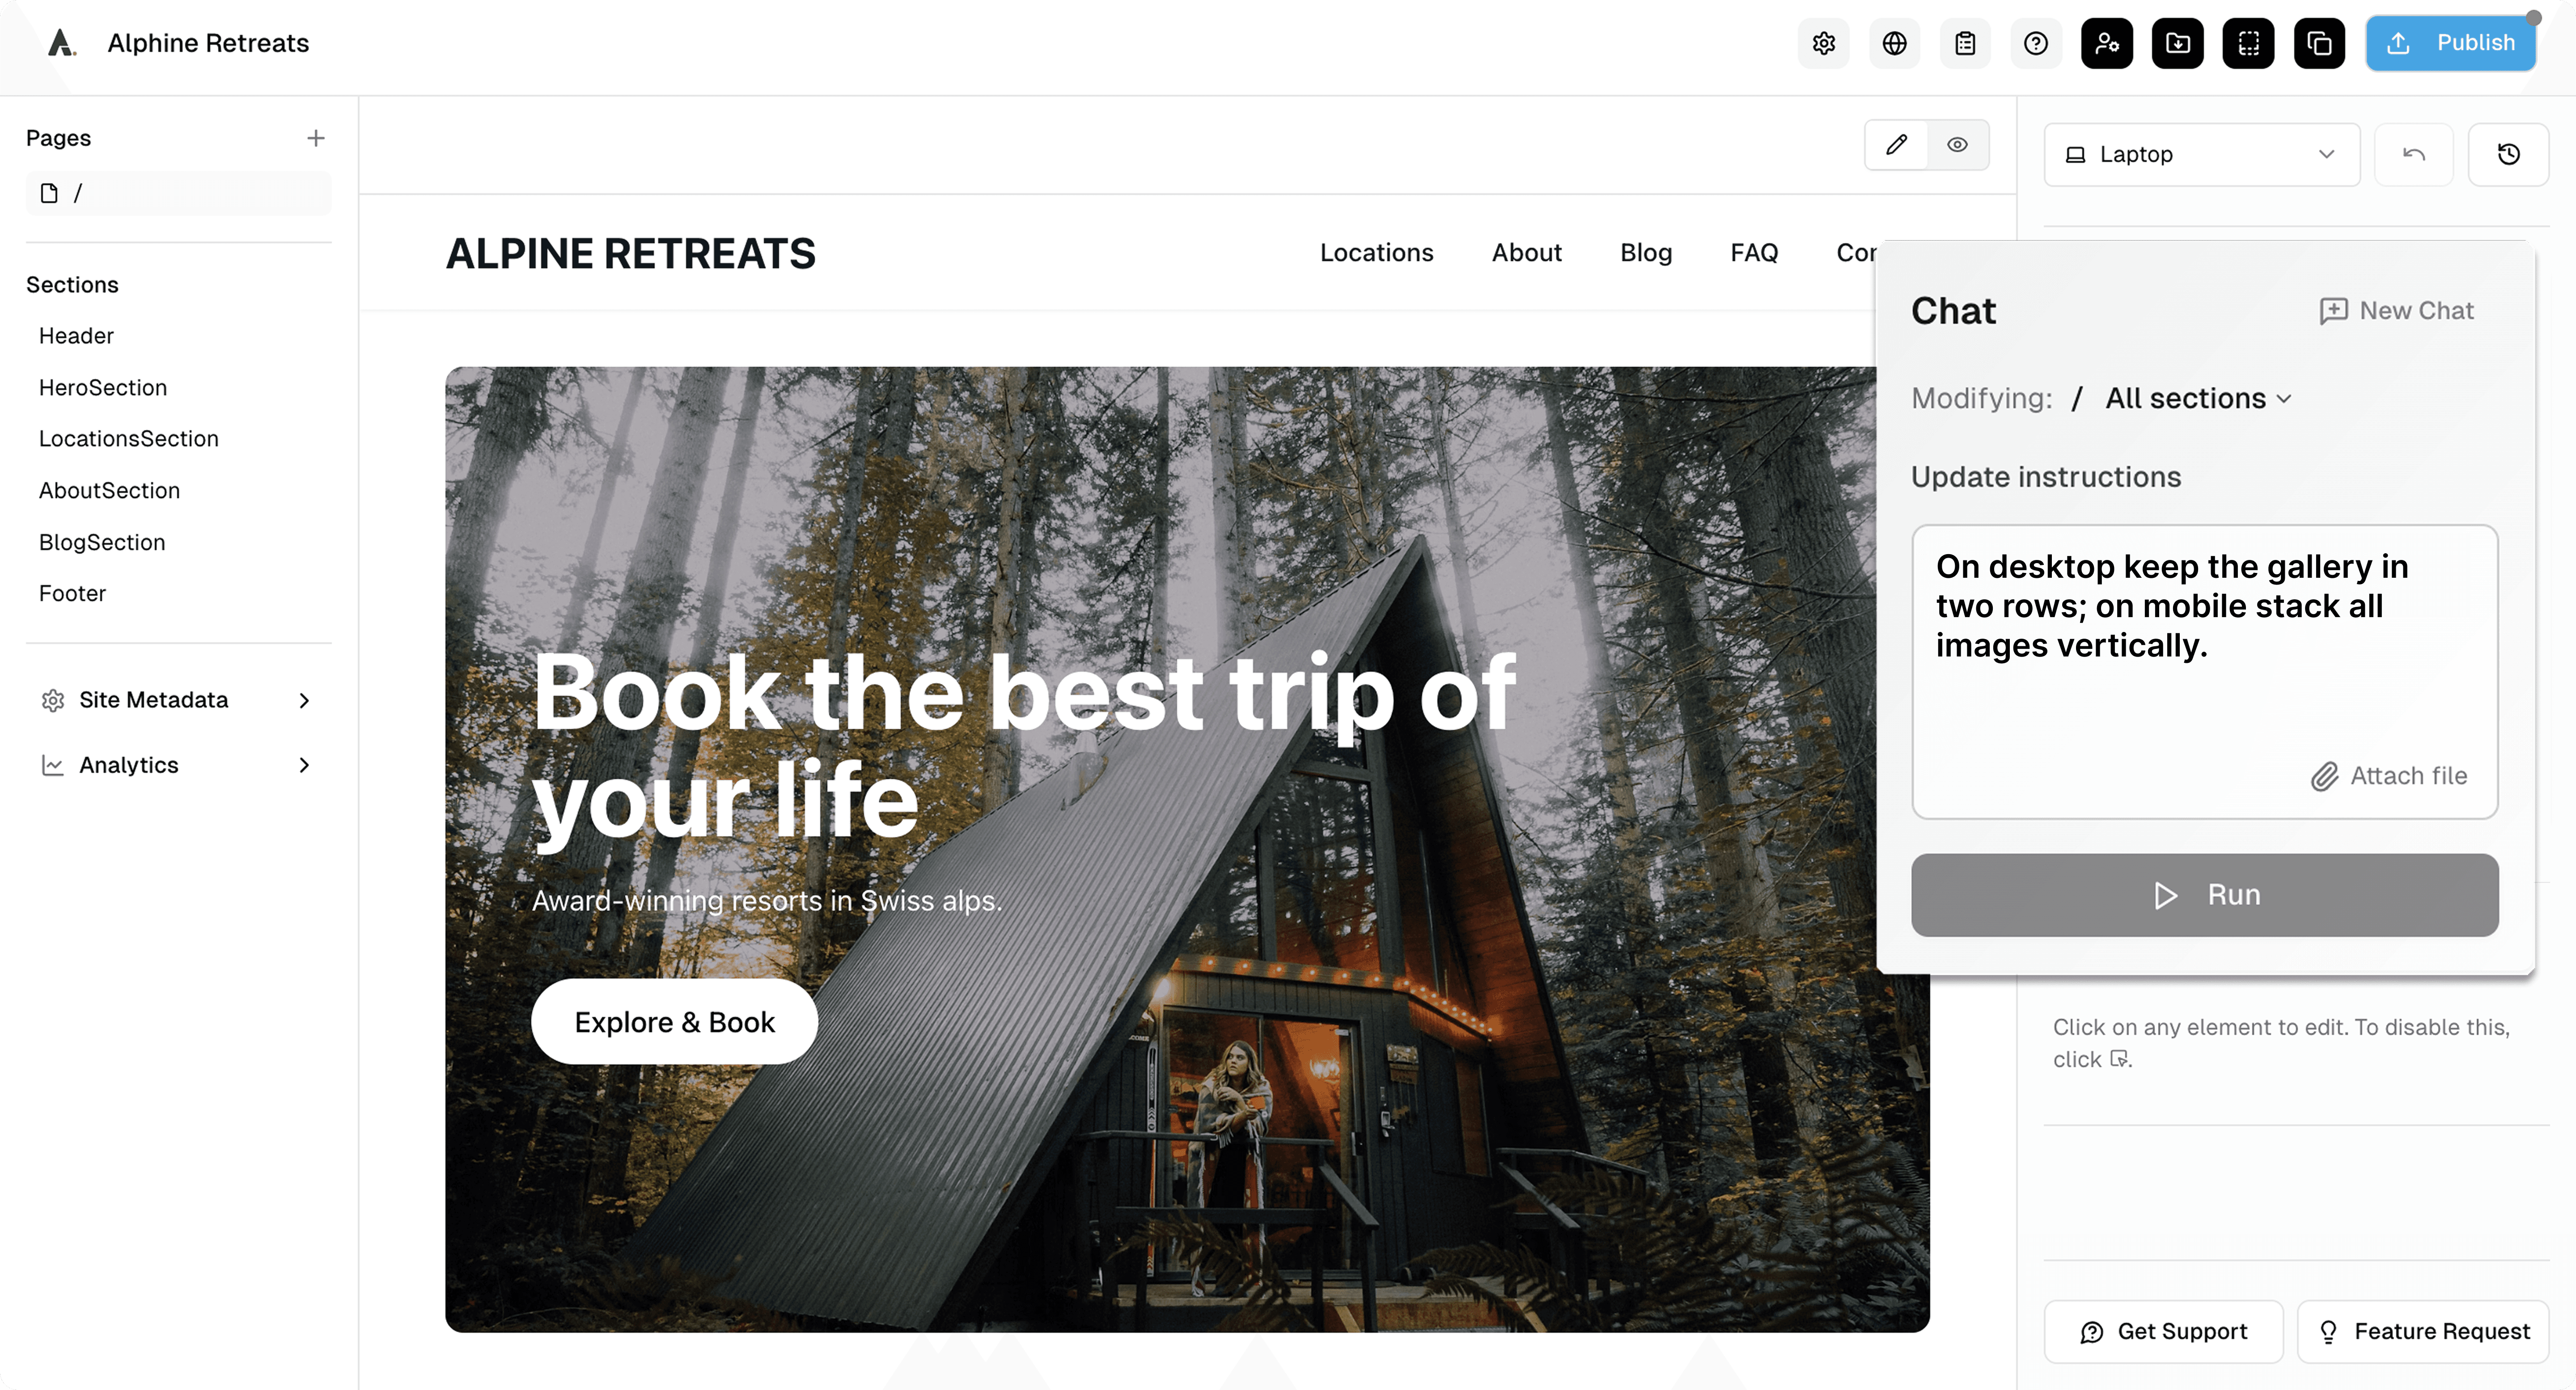Select HeroSection in the sections list
2576x1390 pixels.
103,387
